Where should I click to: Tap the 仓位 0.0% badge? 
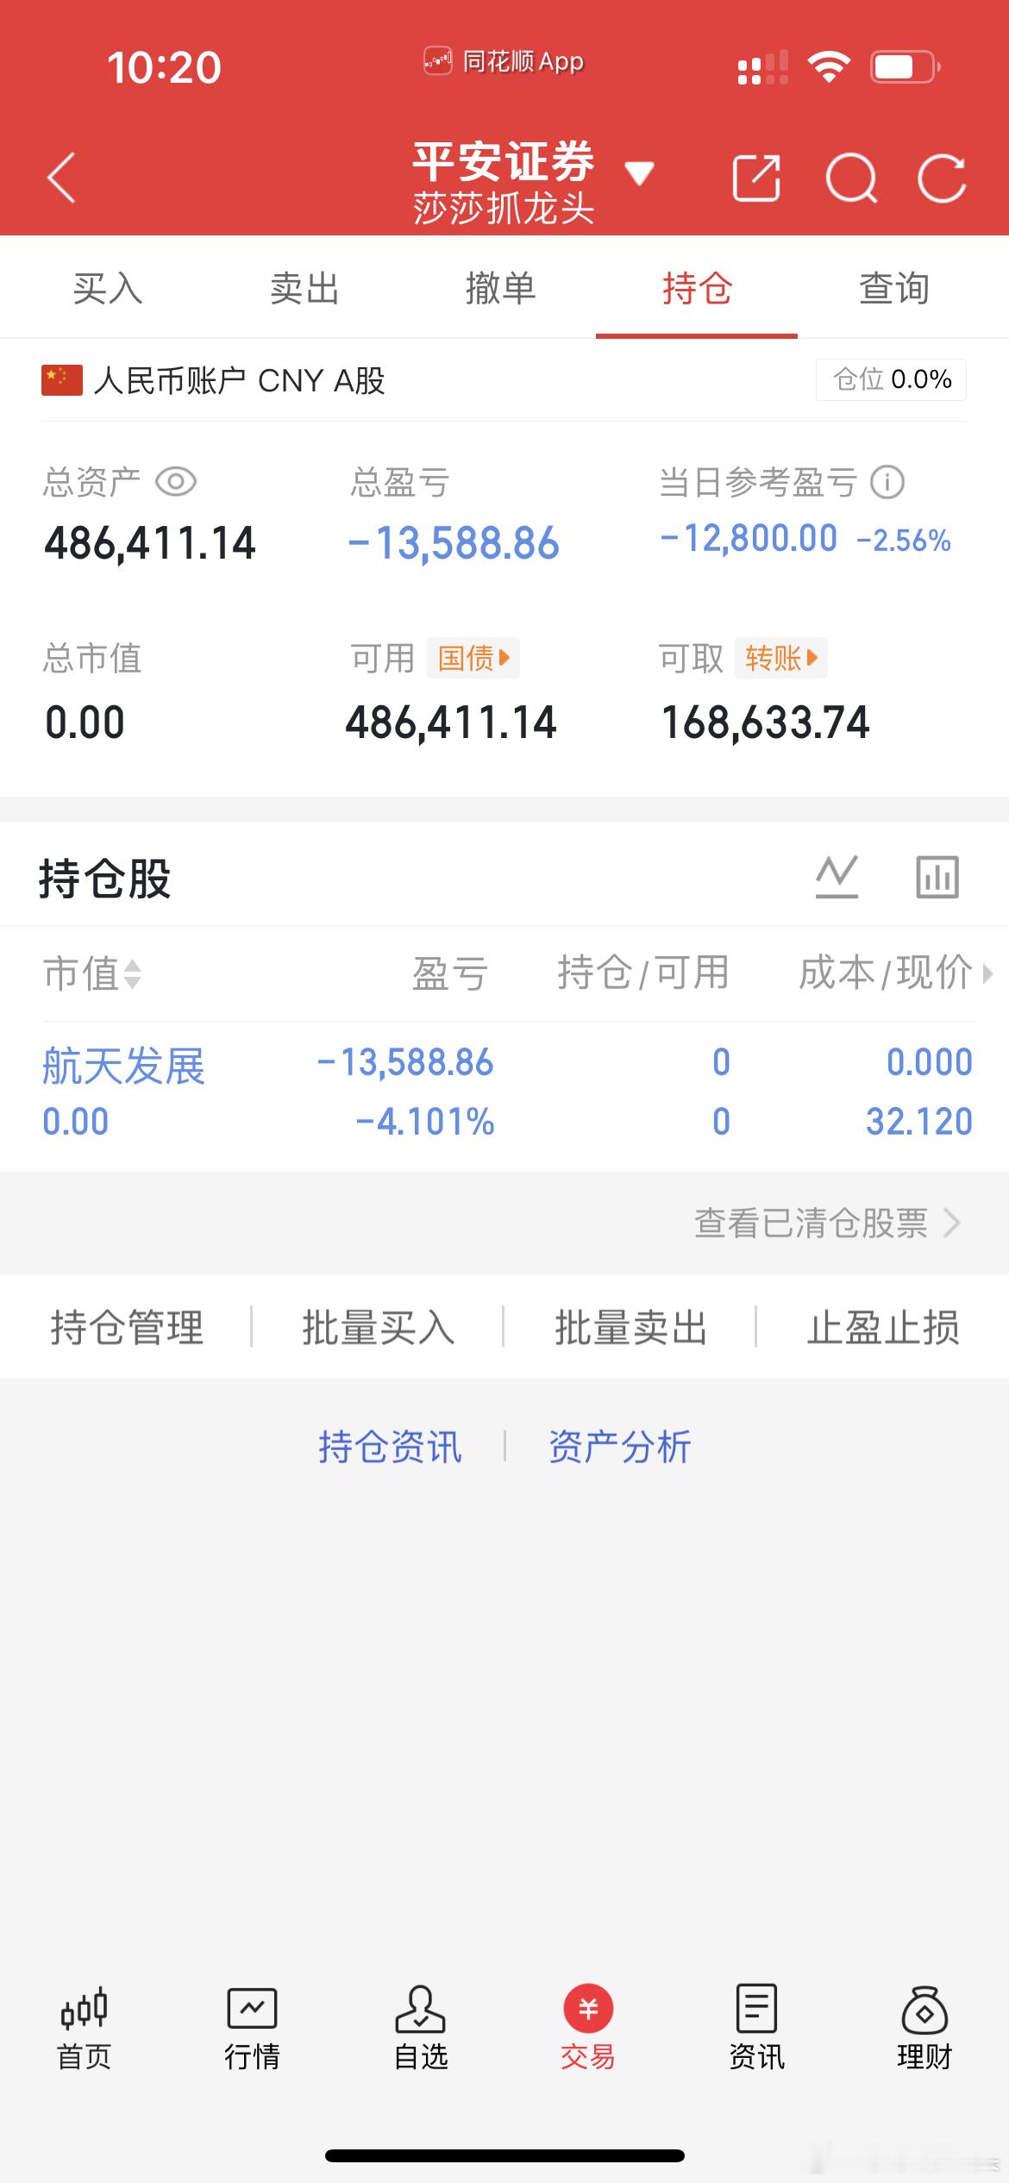point(892,379)
